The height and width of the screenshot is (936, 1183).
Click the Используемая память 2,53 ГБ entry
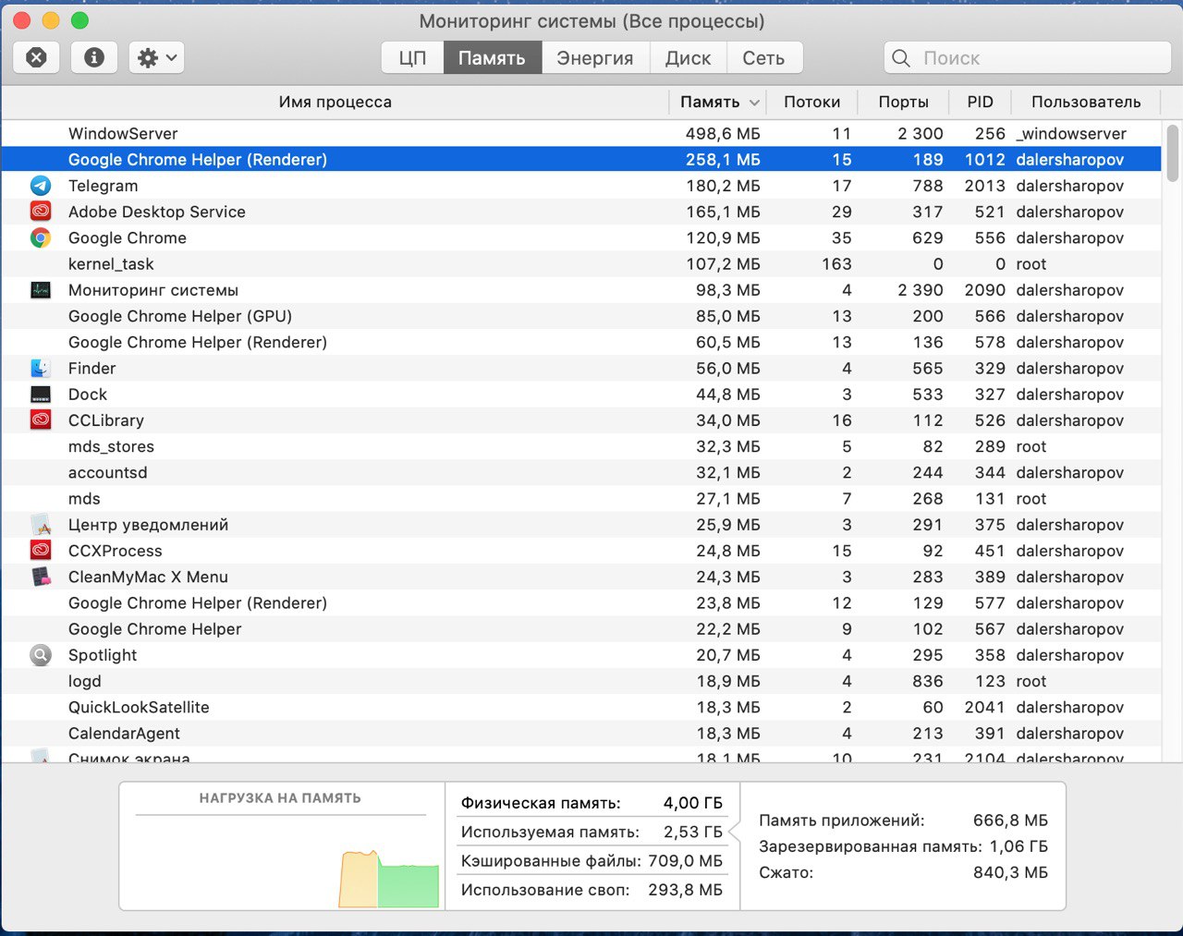click(x=591, y=832)
